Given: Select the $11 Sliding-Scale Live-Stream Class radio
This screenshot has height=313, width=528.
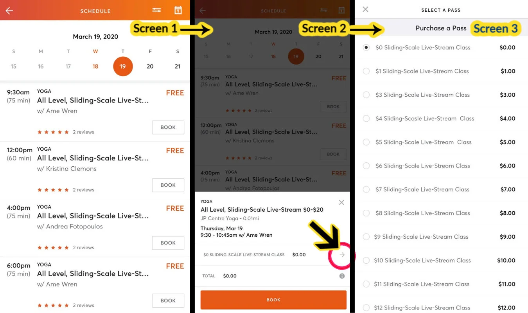Looking at the screenshot, I should (366, 284).
